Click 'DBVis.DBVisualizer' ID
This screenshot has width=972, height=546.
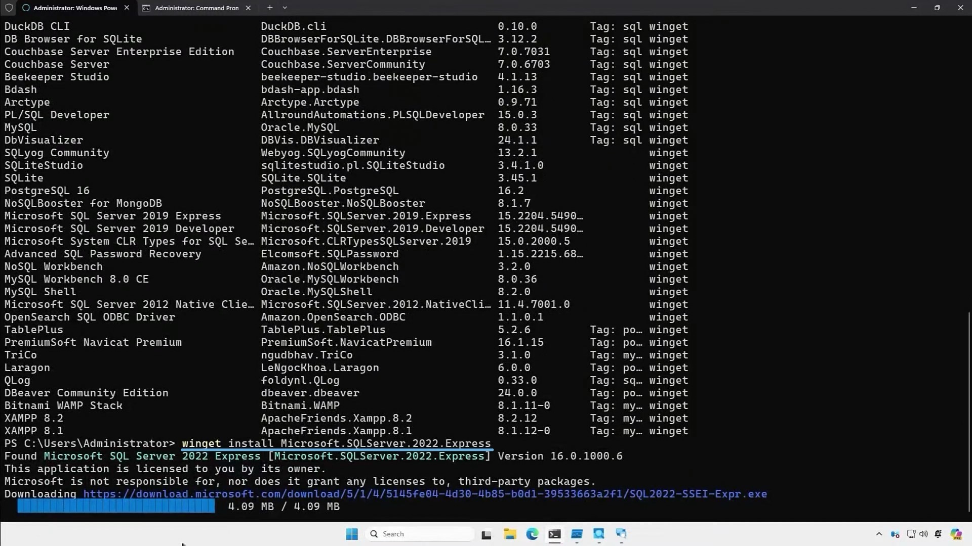pyautogui.click(x=320, y=140)
